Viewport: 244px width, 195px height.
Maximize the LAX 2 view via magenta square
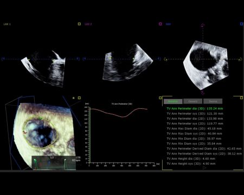[160, 24]
